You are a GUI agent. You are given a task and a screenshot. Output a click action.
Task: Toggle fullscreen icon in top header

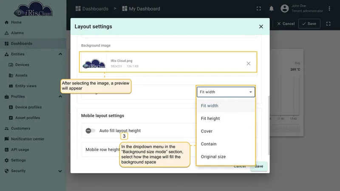259,8
